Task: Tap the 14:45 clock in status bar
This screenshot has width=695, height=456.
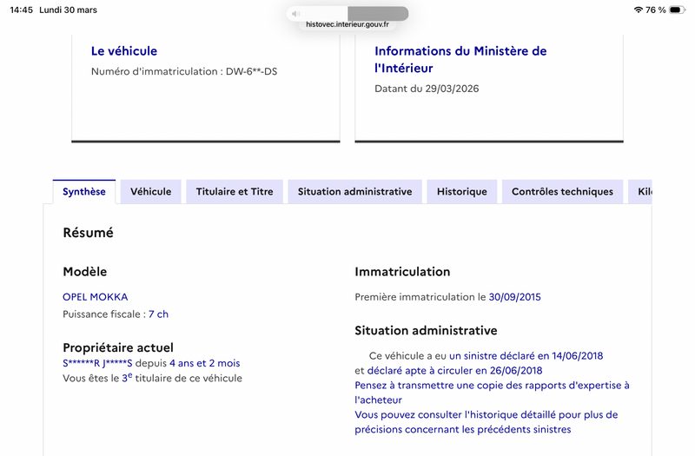Action: 21,10
